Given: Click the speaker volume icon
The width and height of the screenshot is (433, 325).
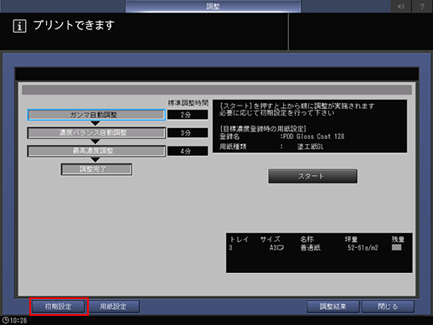Looking at the screenshot, I should pos(401,6).
